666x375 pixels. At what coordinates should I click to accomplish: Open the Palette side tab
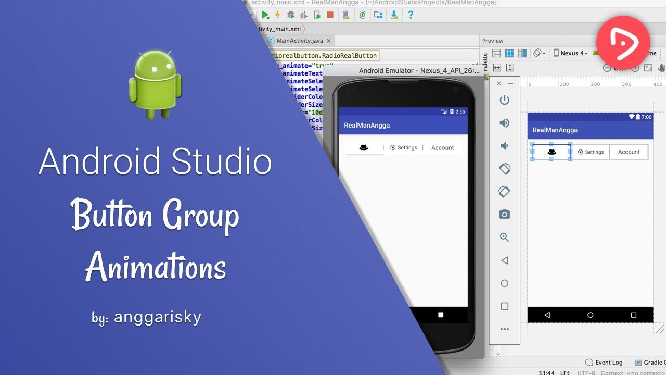pyautogui.click(x=485, y=65)
